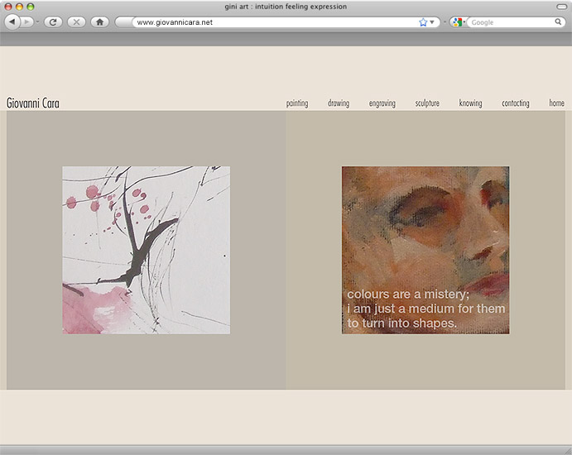Click the home navigation link

pyautogui.click(x=556, y=103)
